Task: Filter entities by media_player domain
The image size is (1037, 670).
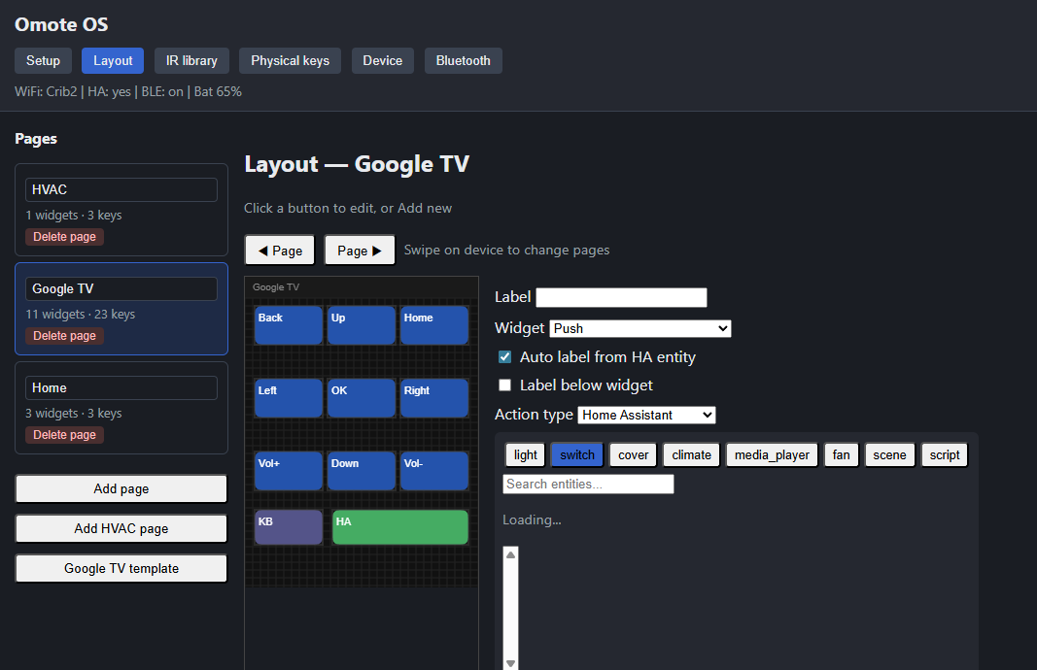Action: point(772,454)
